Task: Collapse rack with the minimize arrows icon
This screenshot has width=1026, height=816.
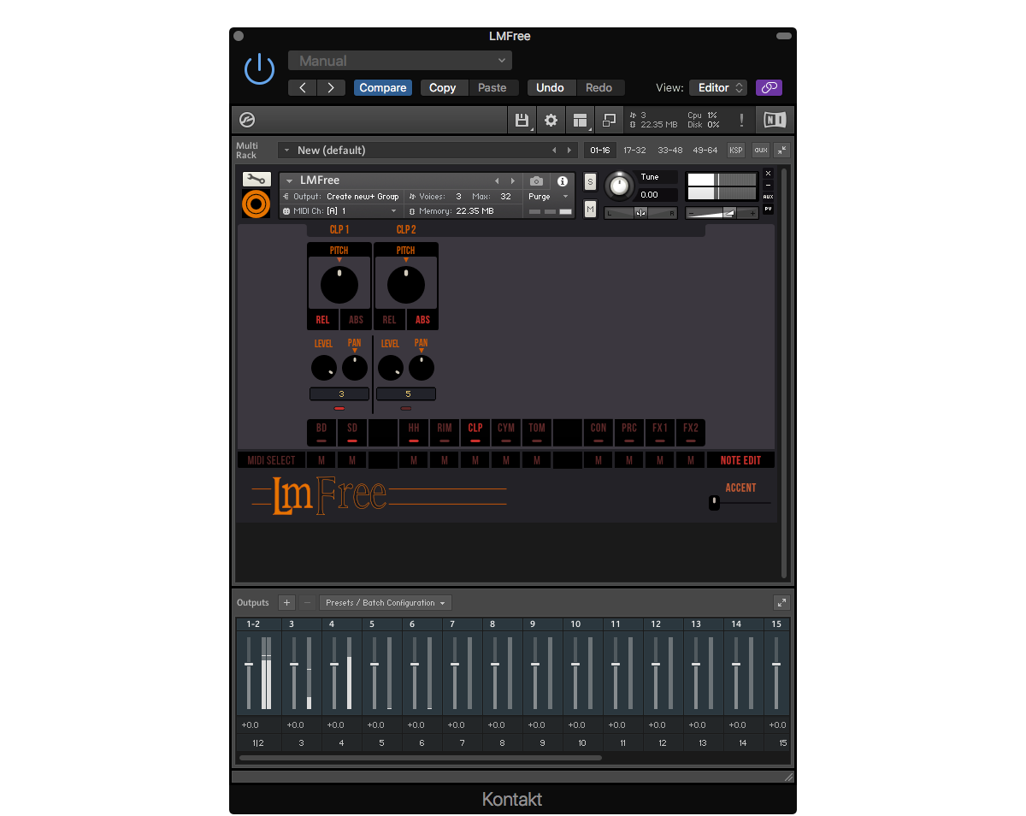Action: 781,150
